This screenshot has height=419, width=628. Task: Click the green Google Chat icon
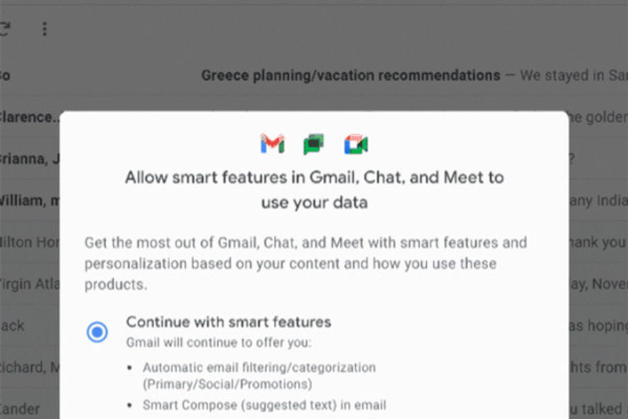click(313, 144)
